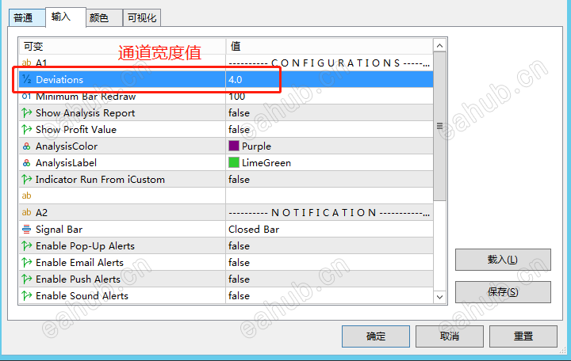Select the Signal Bar row label
Image resolution: width=571 pixels, height=361 pixels.
point(59,230)
